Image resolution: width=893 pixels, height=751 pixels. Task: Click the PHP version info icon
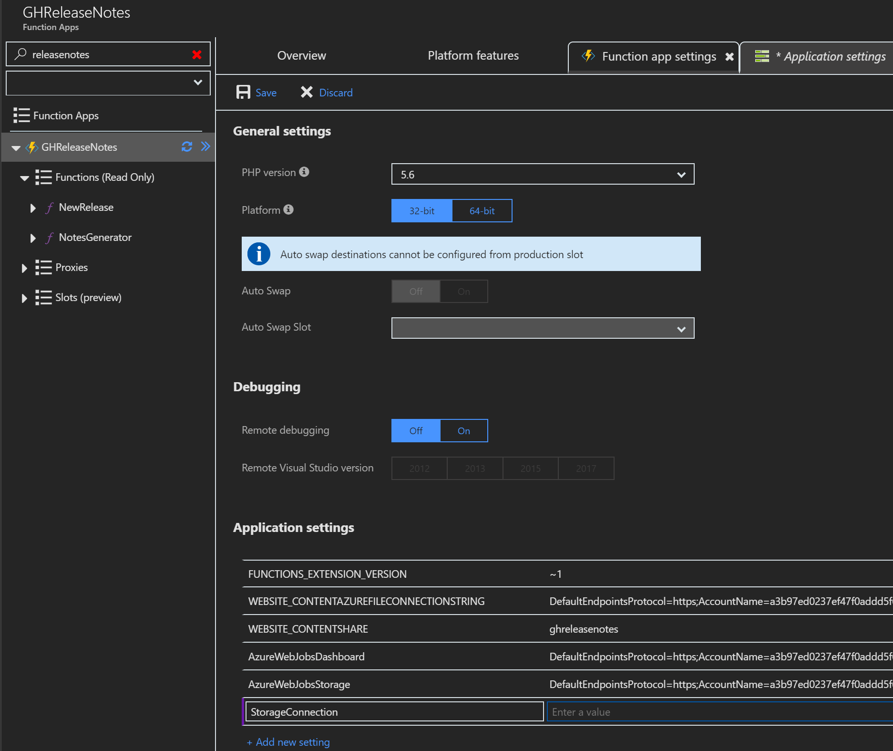(305, 171)
